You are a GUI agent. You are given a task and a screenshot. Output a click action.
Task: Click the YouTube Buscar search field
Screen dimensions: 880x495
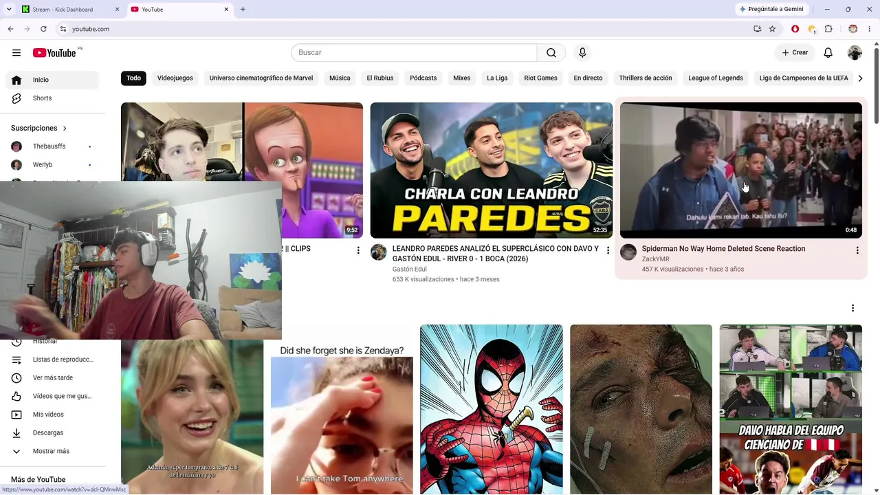(414, 53)
